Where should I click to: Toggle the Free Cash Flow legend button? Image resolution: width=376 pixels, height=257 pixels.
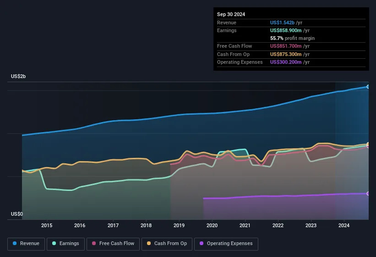click(113, 244)
